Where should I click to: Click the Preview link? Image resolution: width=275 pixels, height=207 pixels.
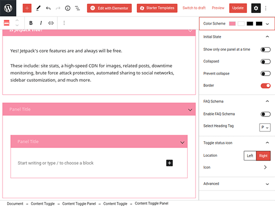point(218,8)
